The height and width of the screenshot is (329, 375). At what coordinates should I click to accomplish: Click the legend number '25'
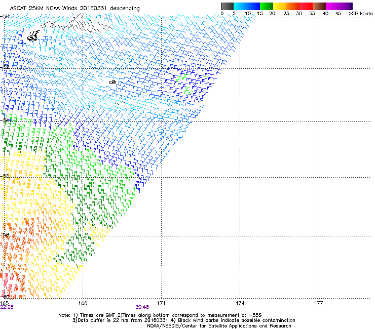coord(286,13)
